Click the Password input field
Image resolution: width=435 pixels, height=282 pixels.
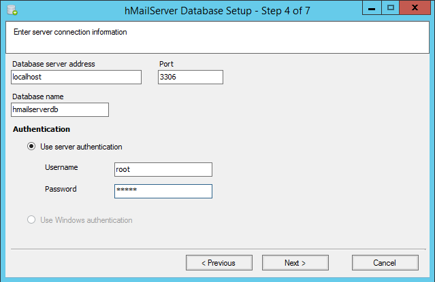(163, 191)
